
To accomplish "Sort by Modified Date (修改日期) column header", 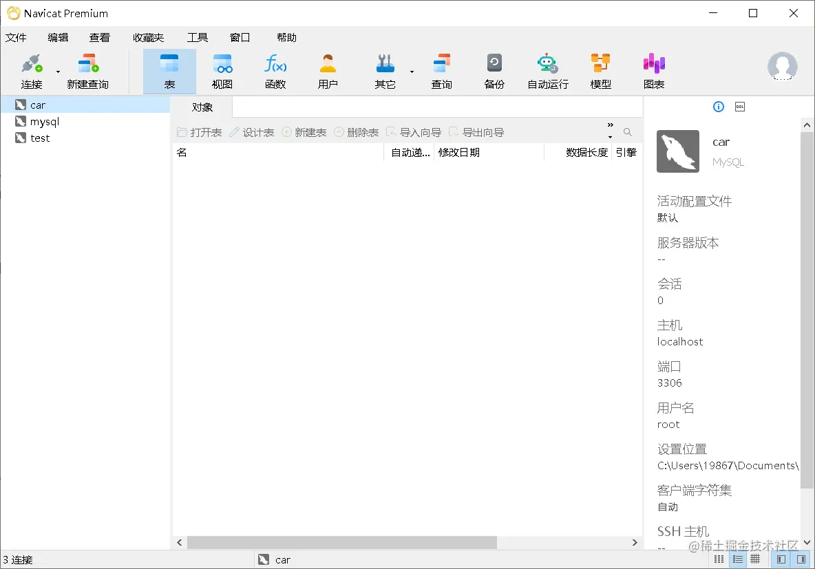I will [x=489, y=152].
